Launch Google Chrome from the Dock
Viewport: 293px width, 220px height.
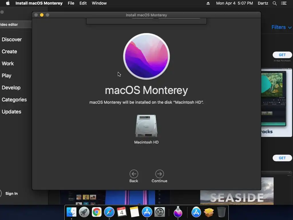tap(97, 212)
